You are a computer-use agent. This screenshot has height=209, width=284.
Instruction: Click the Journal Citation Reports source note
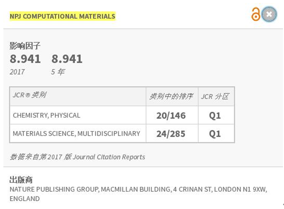[77, 157]
